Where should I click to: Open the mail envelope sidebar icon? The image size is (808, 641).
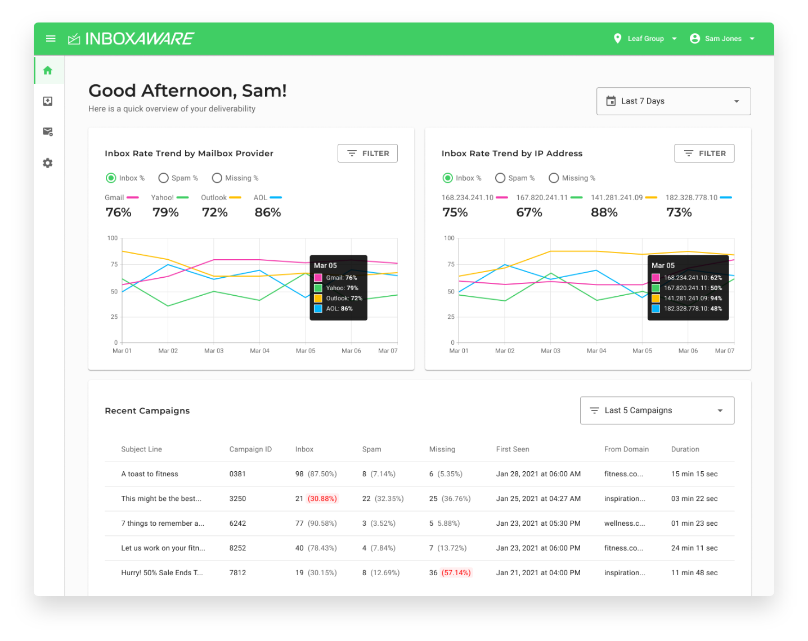48,132
